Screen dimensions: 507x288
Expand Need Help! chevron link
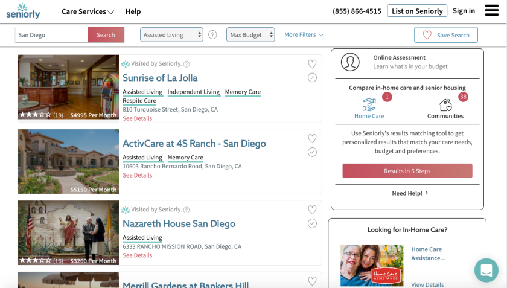[410, 193]
